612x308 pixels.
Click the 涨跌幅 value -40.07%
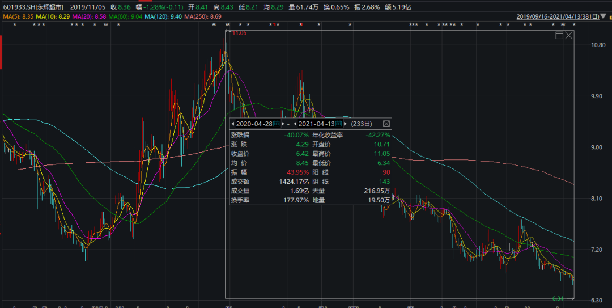296,135
